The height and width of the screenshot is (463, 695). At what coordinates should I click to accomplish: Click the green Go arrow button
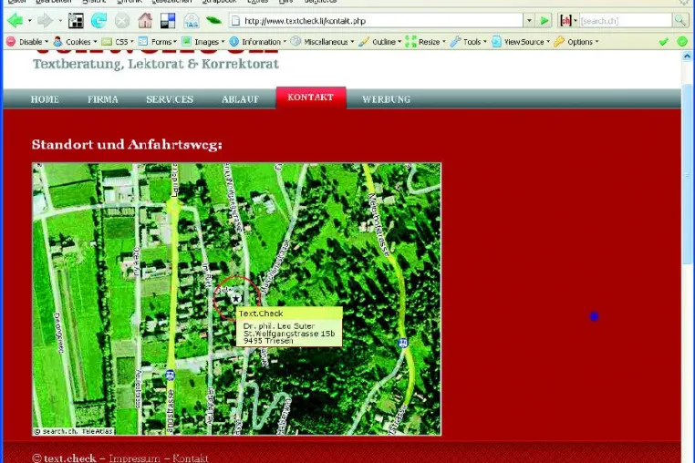pyautogui.click(x=545, y=20)
